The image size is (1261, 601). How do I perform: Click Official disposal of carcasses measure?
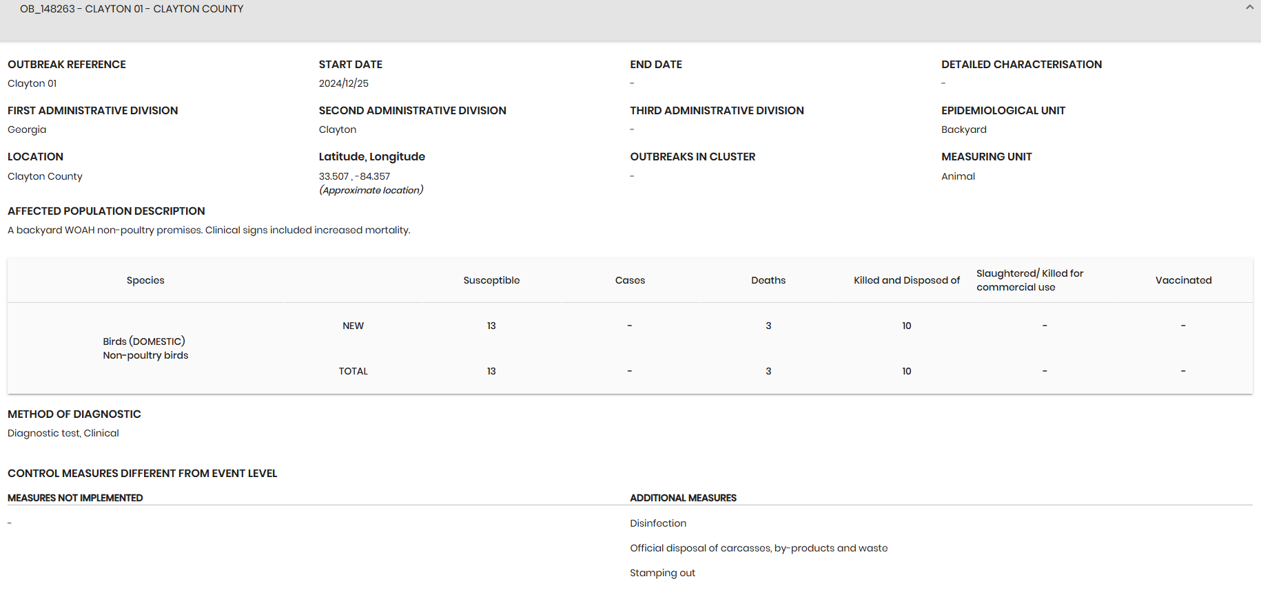[759, 548]
